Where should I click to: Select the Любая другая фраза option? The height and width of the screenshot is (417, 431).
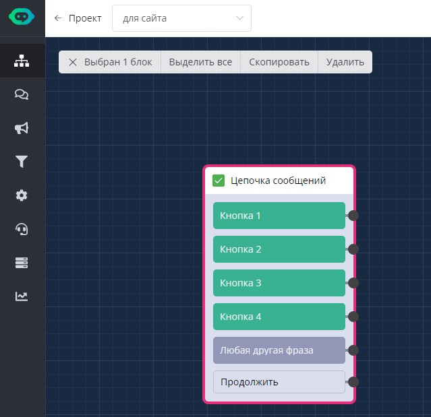click(x=279, y=350)
